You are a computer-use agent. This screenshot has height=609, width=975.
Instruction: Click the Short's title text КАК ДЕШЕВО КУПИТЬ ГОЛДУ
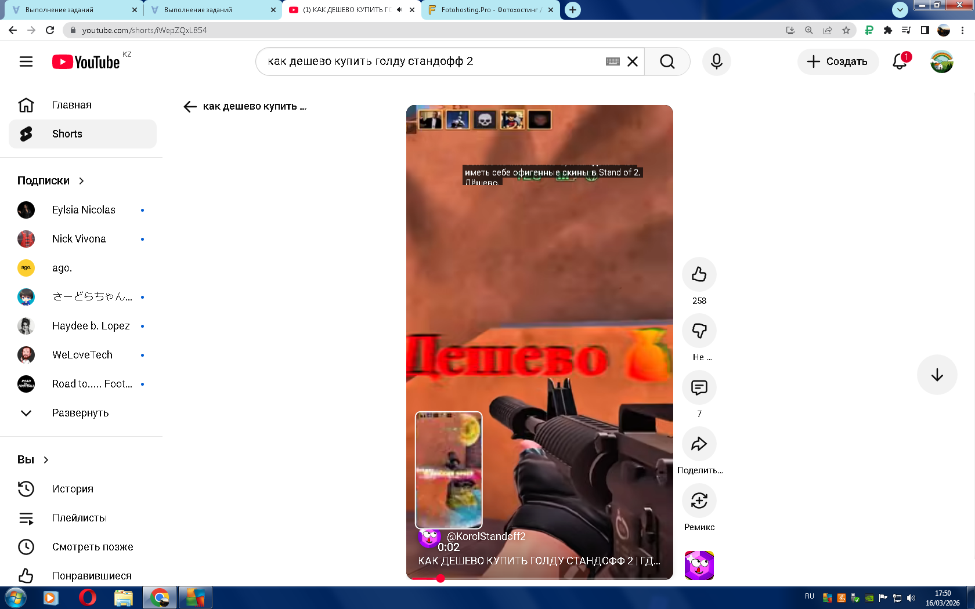click(x=539, y=561)
